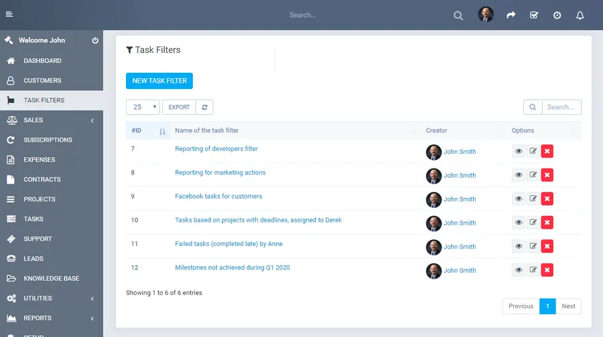Open John Smith creator link in row 7
603x337 pixels.
460,152
